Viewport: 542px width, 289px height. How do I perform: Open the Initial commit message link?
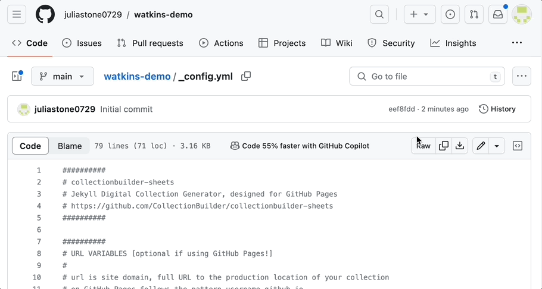(x=126, y=109)
